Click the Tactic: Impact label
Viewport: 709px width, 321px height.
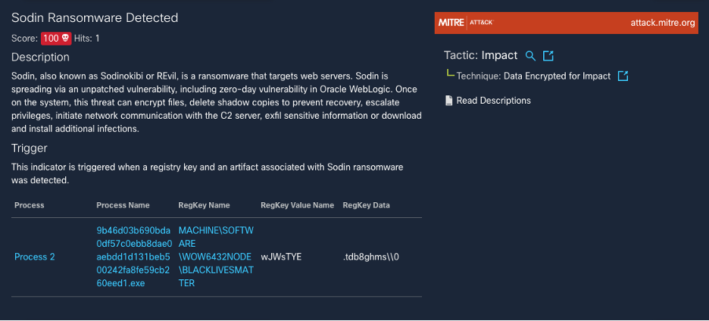(x=480, y=56)
